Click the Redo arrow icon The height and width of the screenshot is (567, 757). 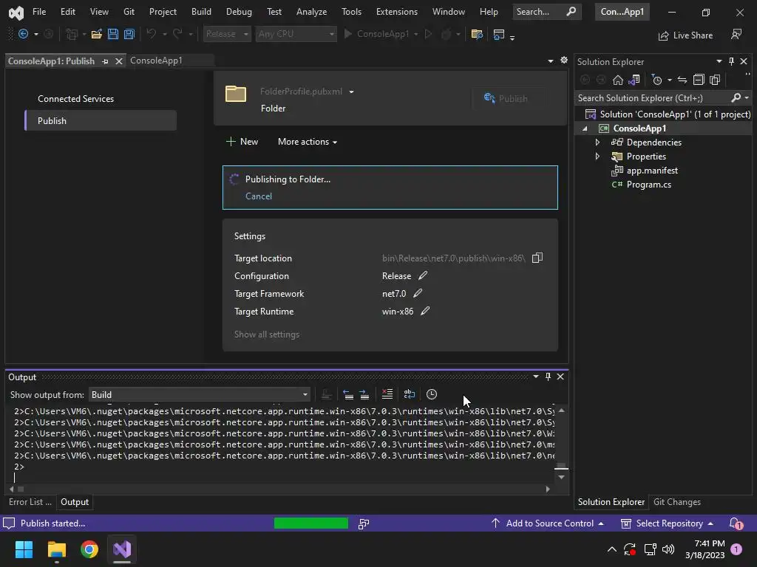click(177, 34)
